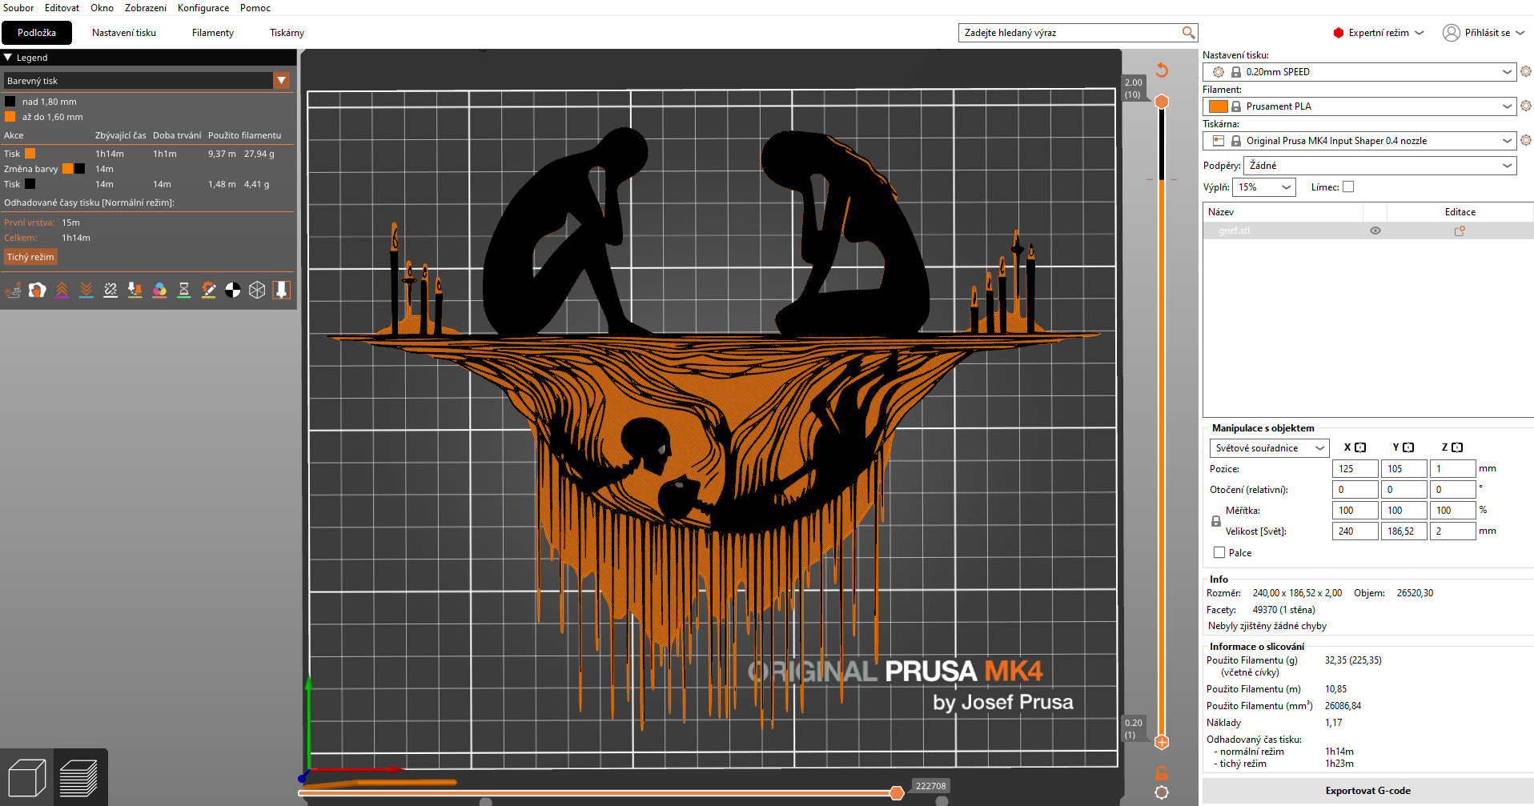Switch to Filamenty tab
Screen dimensions: 1534x806
coord(213,33)
